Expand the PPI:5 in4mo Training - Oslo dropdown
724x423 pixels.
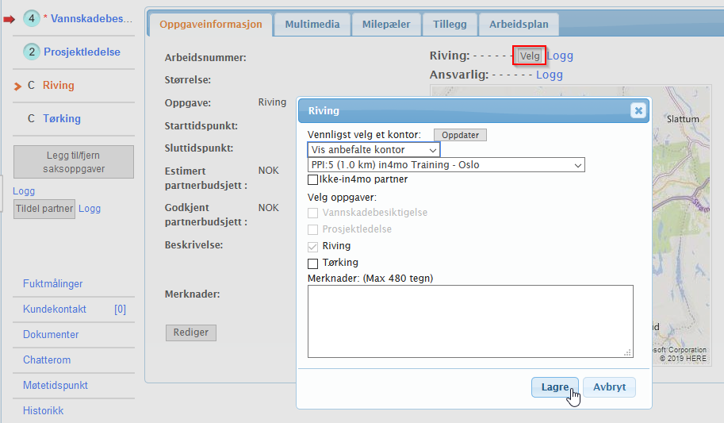(446, 165)
